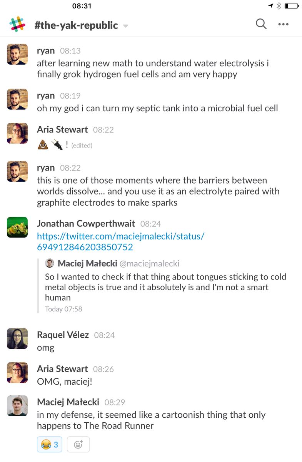Tap Jonathan Cowperthwait's green avatar

(17, 227)
